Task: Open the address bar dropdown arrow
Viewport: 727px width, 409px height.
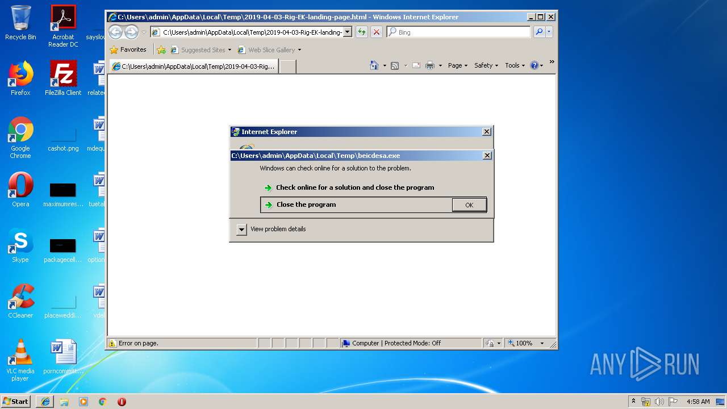Action: 348,32
